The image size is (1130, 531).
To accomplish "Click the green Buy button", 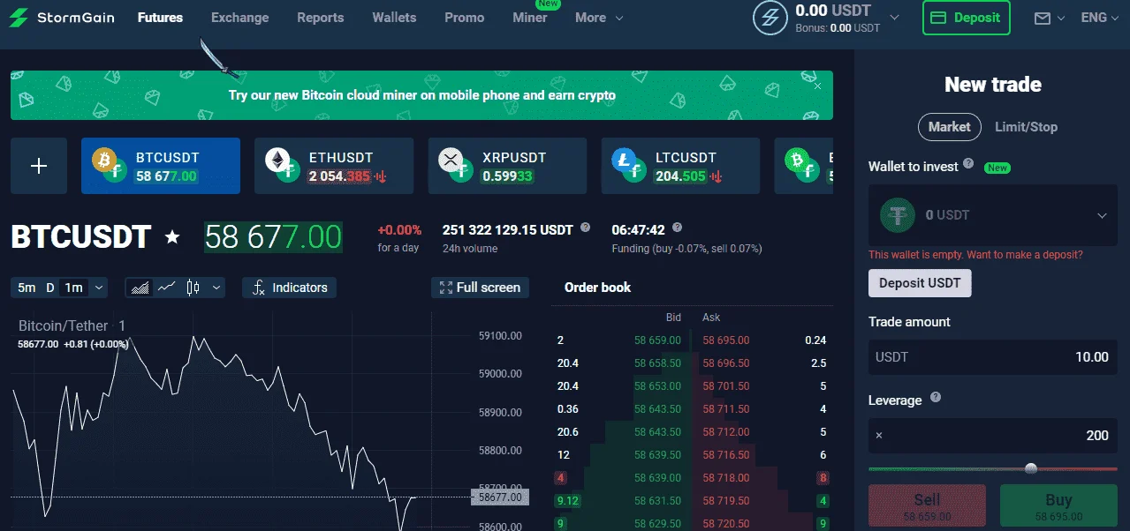I will tap(1058, 506).
